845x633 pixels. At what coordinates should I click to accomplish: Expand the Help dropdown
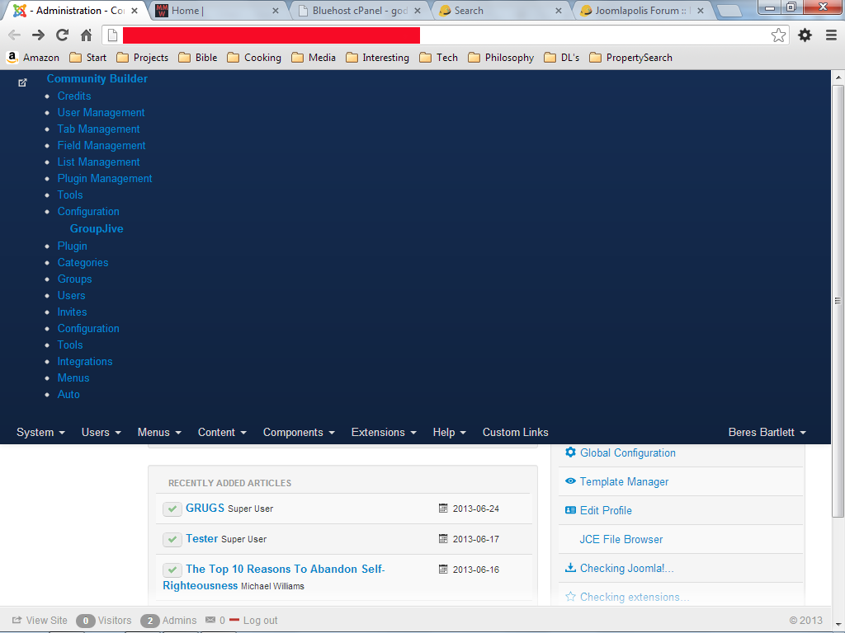tap(450, 432)
